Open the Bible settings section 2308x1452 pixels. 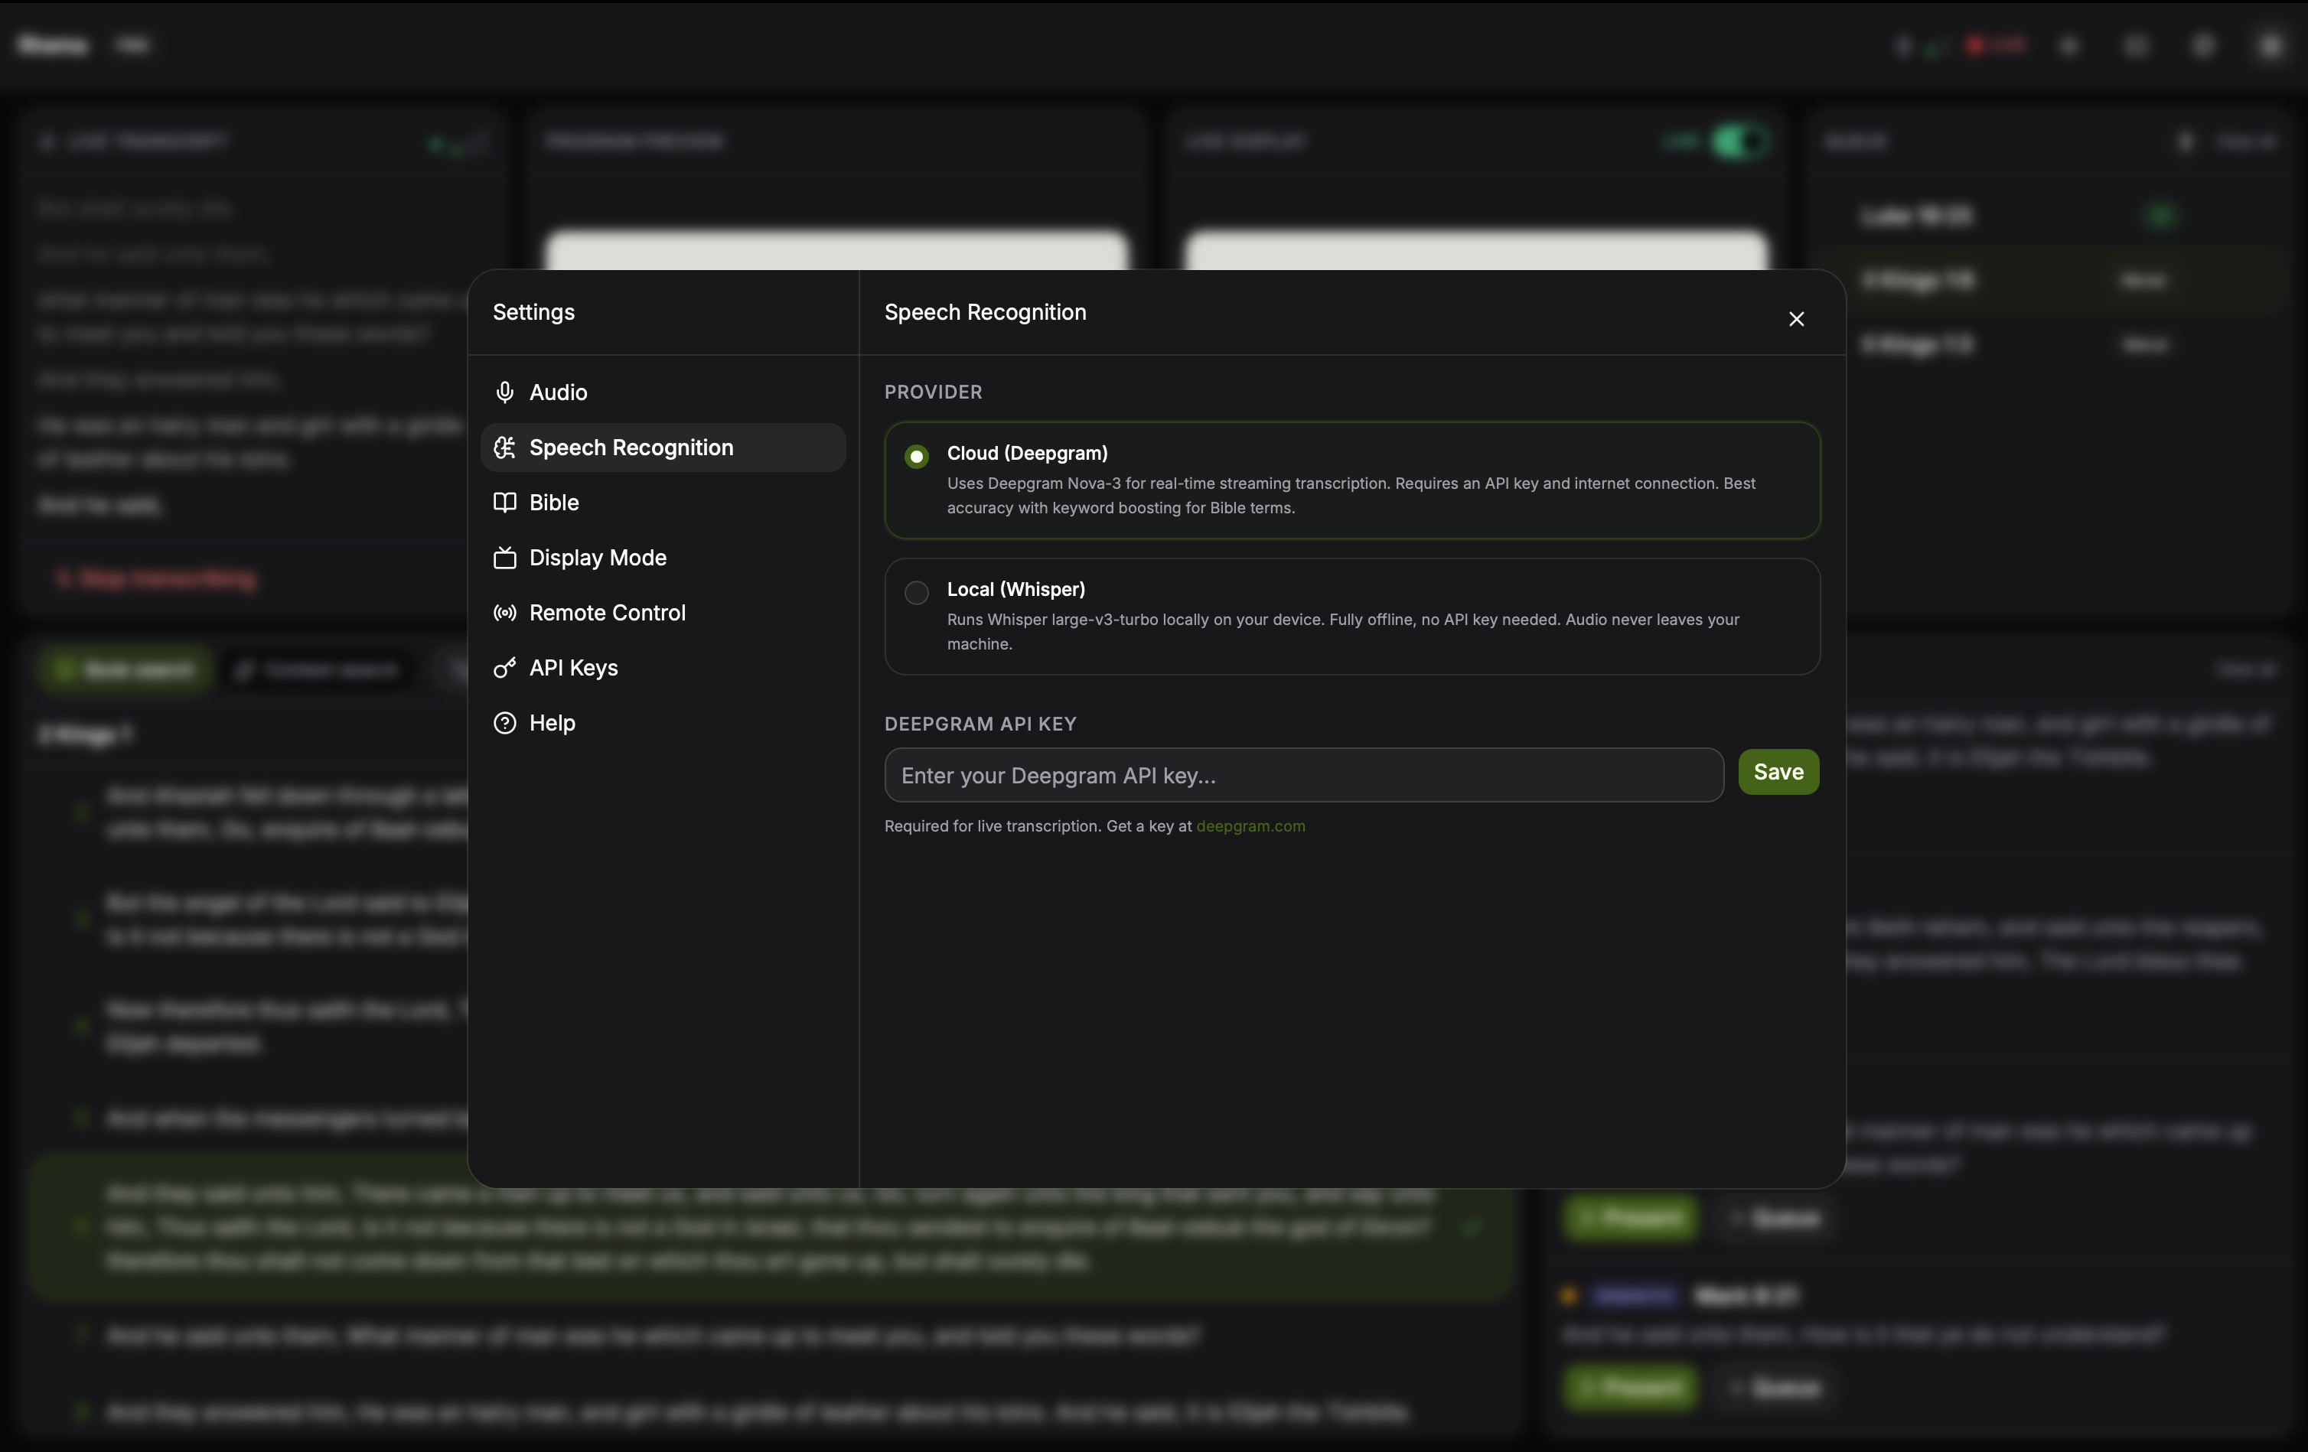click(662, 502)
